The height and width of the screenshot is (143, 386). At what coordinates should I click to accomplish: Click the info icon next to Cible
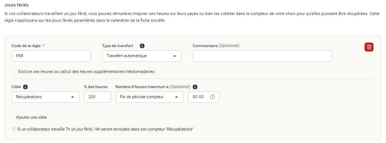25,87
